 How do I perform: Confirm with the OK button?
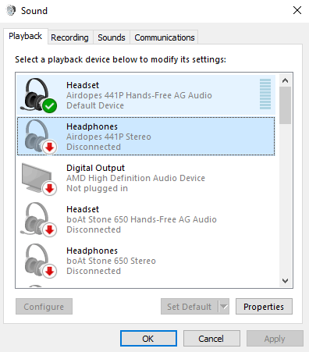pyautogui.click(x=148, y=339)
